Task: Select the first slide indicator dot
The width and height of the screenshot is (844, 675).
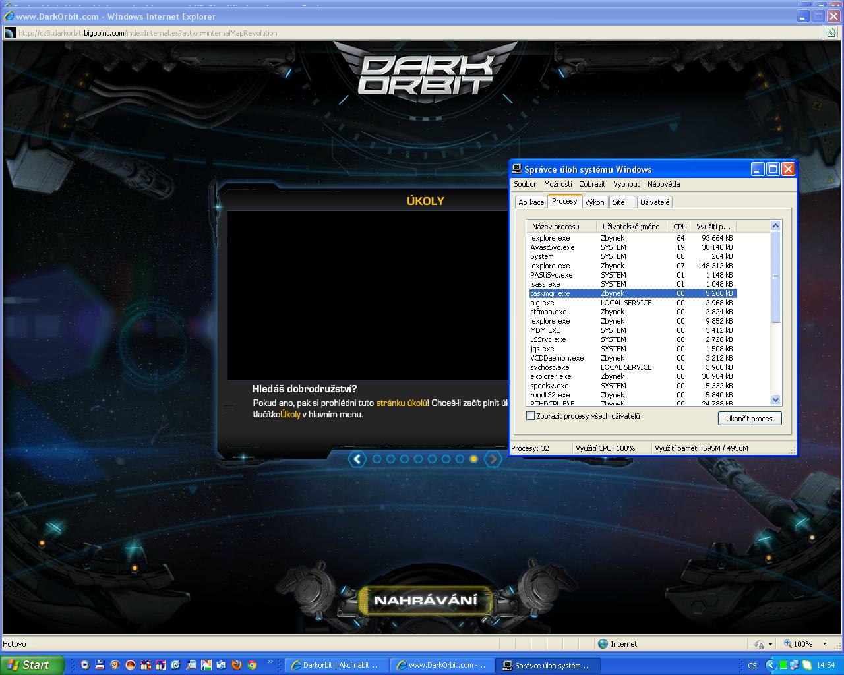Action: (377, 459)
